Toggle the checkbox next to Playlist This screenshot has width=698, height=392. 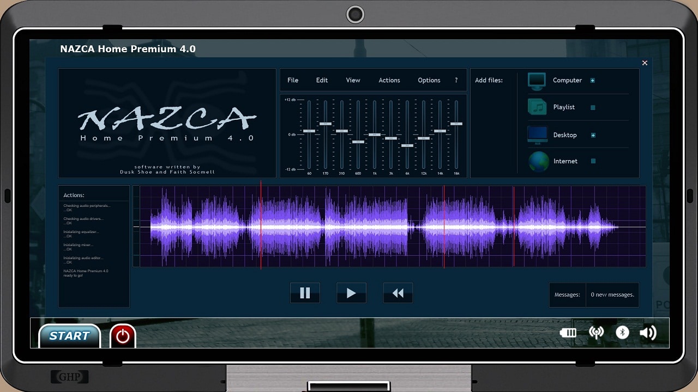tap(593, 108)
